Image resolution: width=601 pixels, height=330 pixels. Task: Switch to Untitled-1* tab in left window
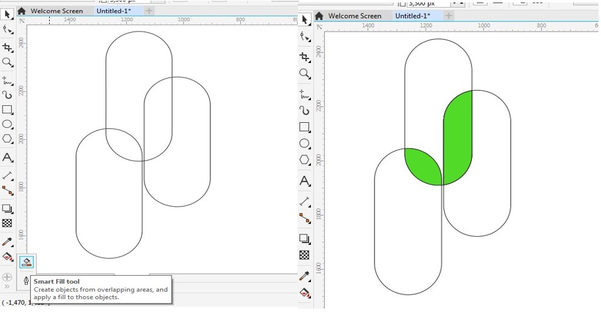114,11
